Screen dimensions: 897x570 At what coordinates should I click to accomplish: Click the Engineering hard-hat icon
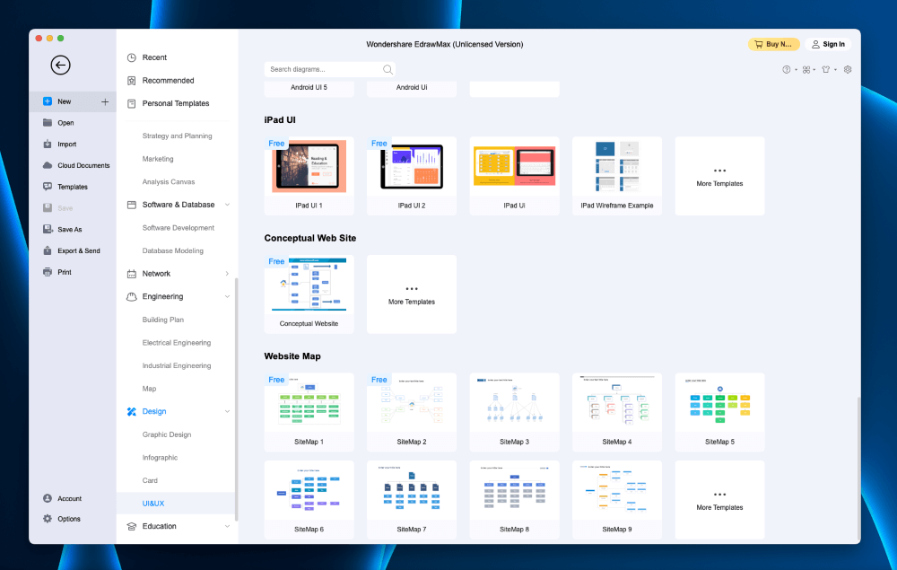point(132,296)
